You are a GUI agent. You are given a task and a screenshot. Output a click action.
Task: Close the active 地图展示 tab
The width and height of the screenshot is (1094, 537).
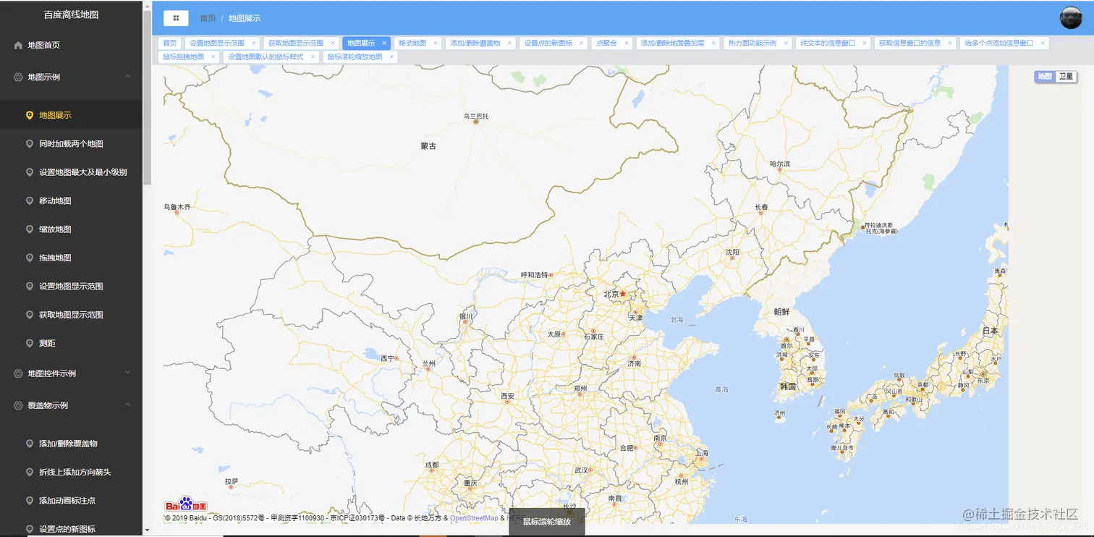384,43
